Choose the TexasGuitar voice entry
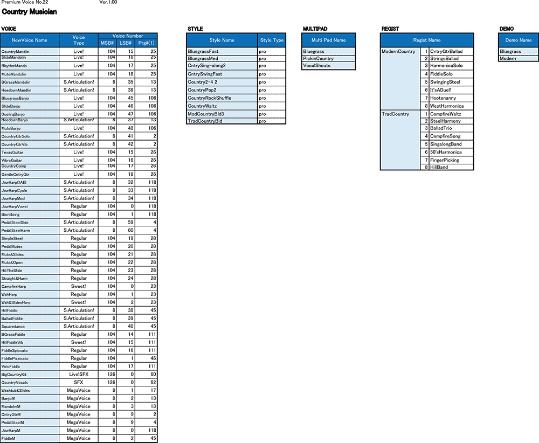Viewport: 539px width, 443px height. tap(30, 153)
